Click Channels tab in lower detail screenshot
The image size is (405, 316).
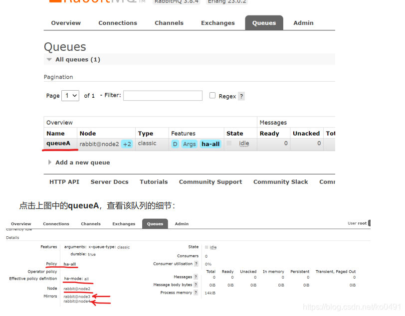[x=91, y=224]
